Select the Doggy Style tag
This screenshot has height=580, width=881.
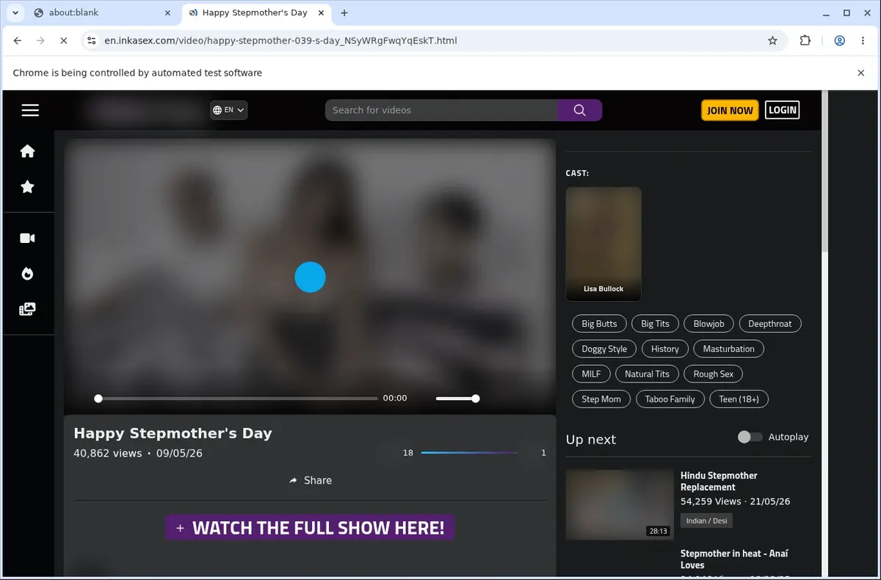tap(604, 349)
